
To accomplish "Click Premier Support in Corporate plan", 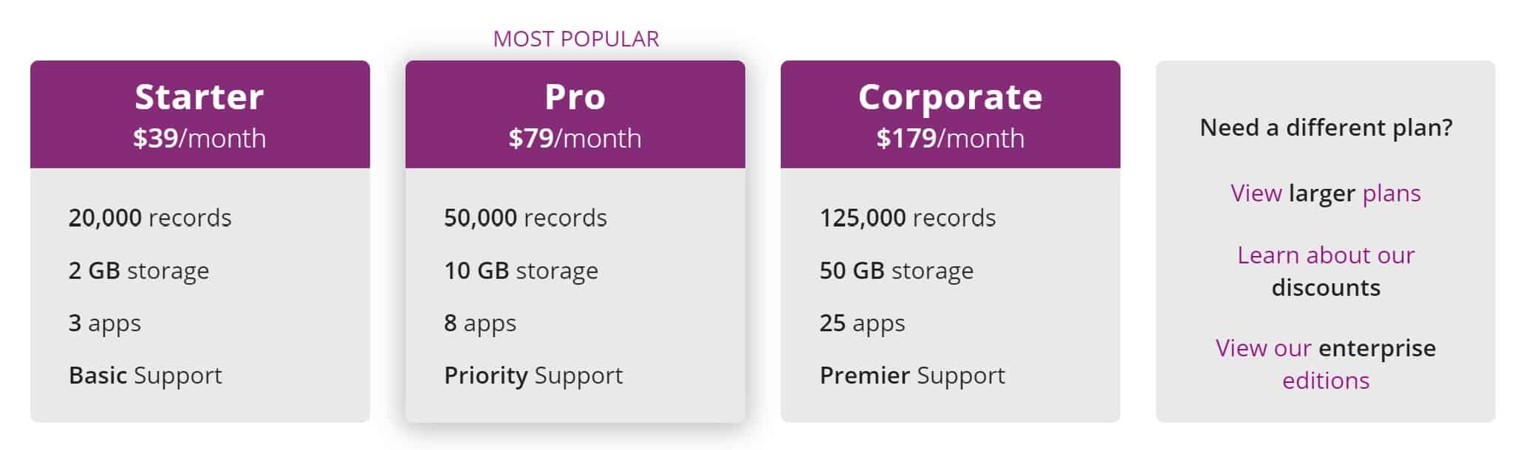I will pos(912,375).
